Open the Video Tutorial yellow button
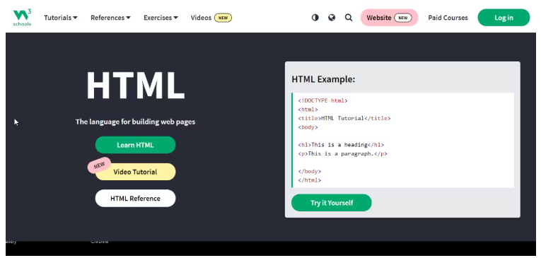 [135, 172]
